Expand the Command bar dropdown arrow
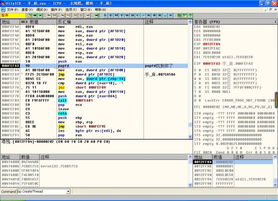Screen dimensions: 278x201 (68, 191)
